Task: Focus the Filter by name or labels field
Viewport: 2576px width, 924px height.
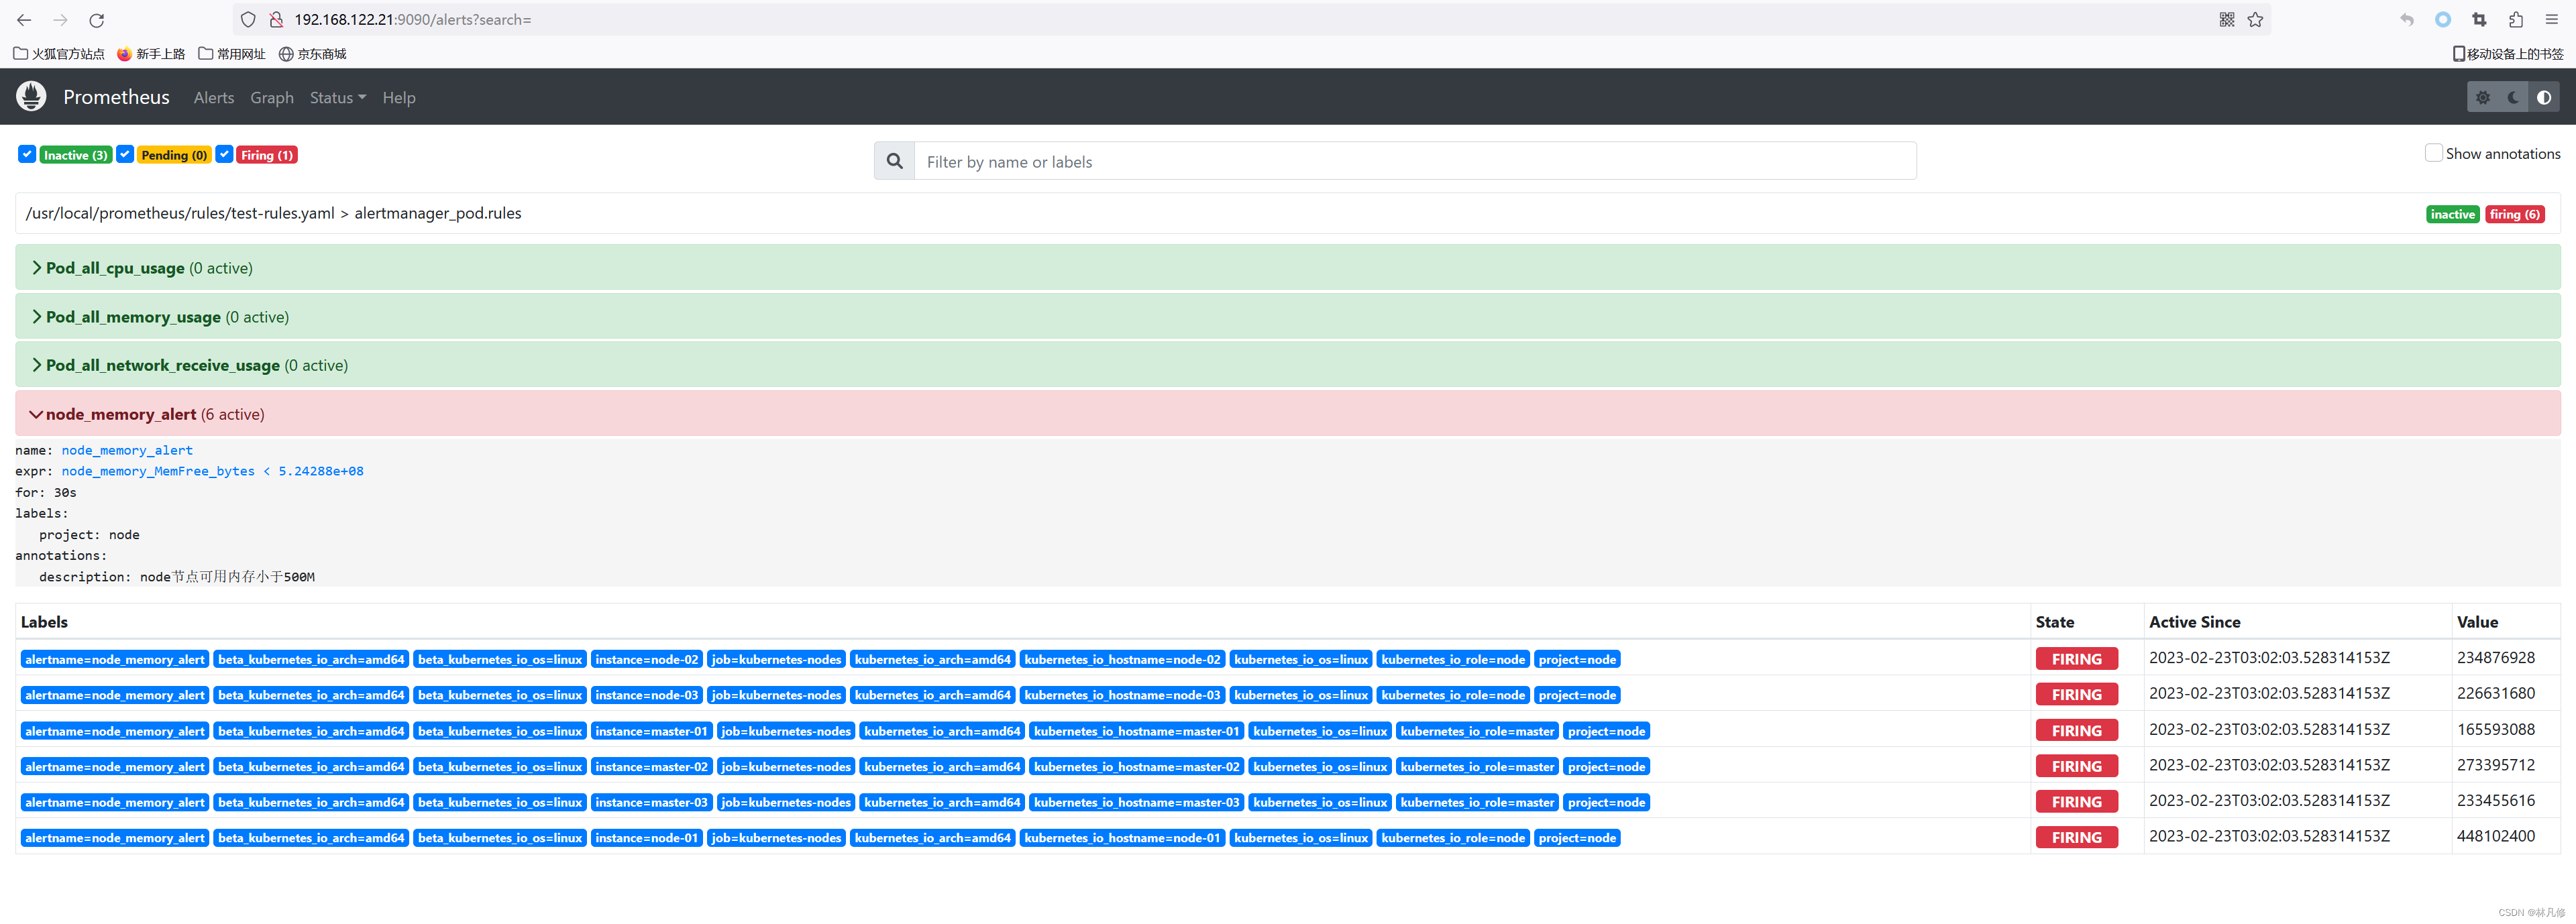Action: tap(1415, 161)
